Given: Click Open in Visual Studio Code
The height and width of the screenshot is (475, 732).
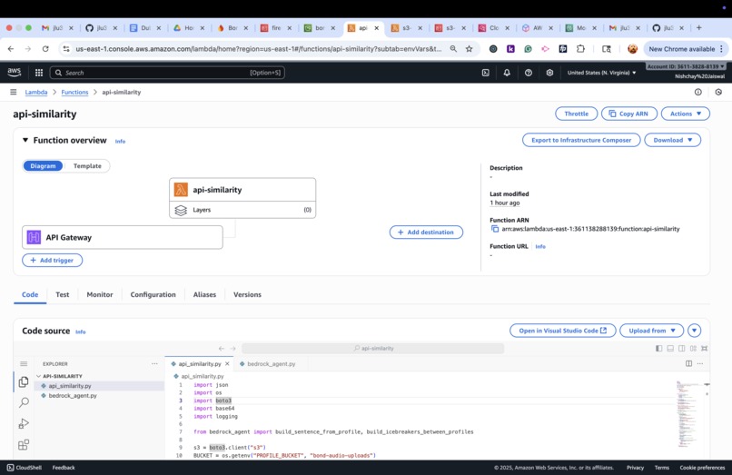Looking at the screenshot, I should 562,331.
